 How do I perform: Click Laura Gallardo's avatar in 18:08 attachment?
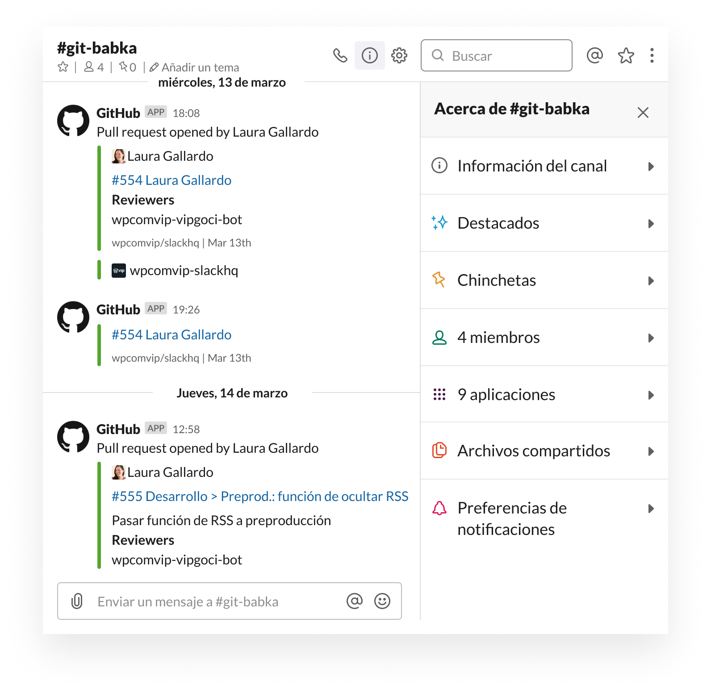point(118,156)
